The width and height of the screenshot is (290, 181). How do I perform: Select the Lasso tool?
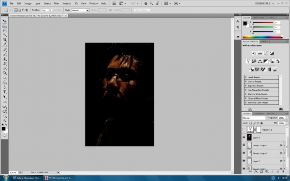(x=5, y=30)
